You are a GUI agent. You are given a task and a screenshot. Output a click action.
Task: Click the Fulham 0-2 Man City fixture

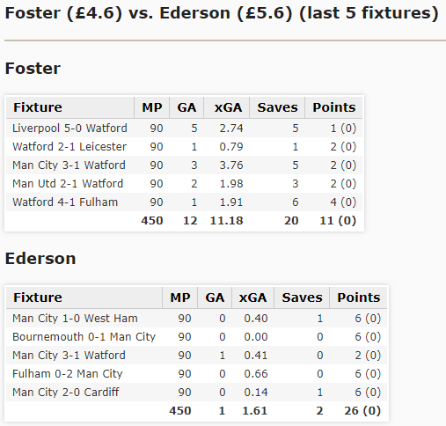[68, 374]
